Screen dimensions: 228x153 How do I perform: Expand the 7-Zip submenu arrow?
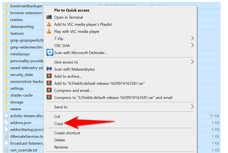point(192,38)
